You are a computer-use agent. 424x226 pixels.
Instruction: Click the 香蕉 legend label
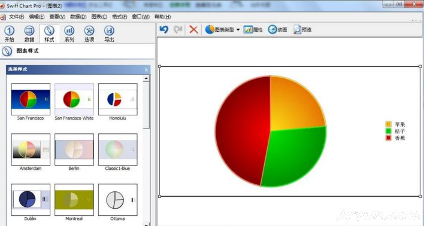(x=399, y=138)
